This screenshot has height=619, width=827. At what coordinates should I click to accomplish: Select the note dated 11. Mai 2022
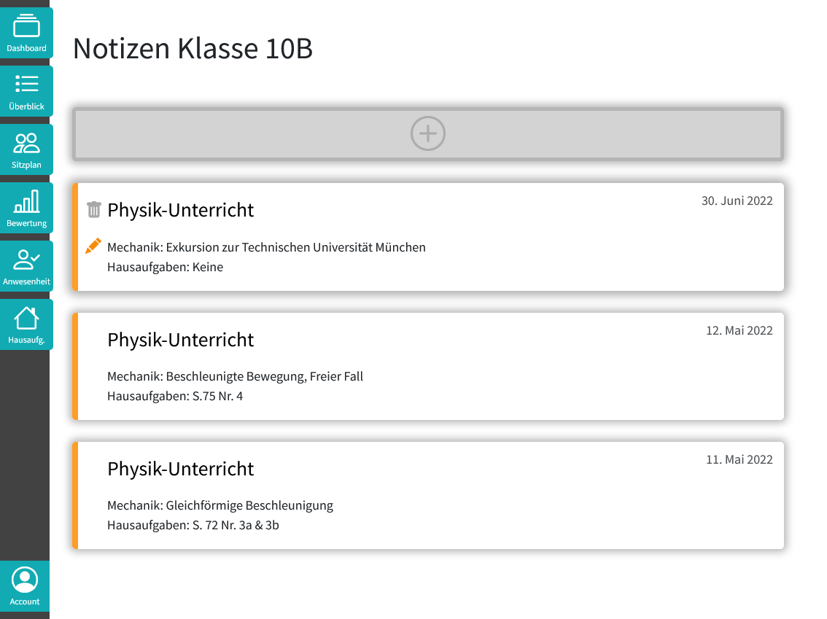click(x=428, y=495)
